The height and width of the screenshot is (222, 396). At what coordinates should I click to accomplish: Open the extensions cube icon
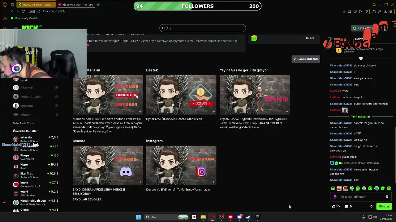(374, 11)
